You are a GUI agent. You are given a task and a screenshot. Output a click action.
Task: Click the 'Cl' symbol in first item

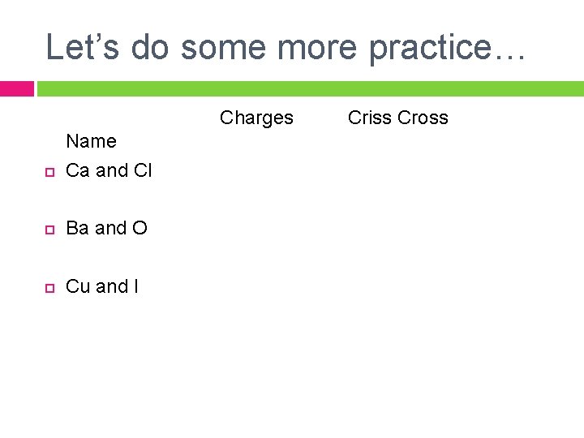pos(143,171)
